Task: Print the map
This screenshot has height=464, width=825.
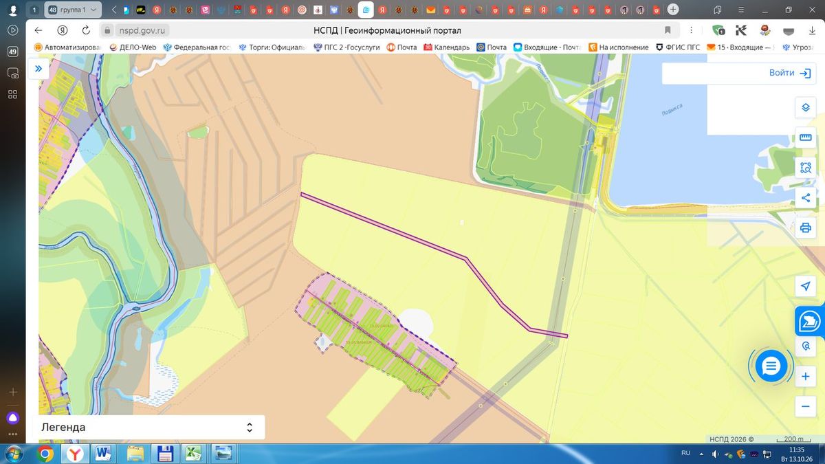Action: [806, 228]
